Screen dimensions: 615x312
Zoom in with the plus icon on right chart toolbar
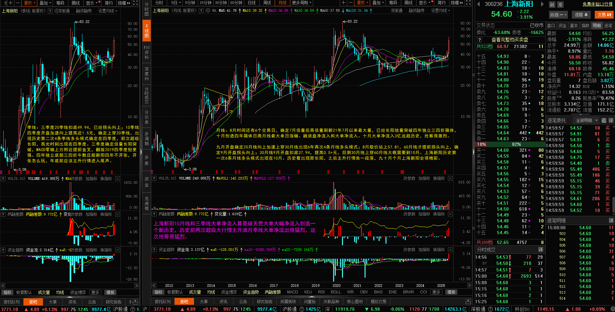pos(343,3)
